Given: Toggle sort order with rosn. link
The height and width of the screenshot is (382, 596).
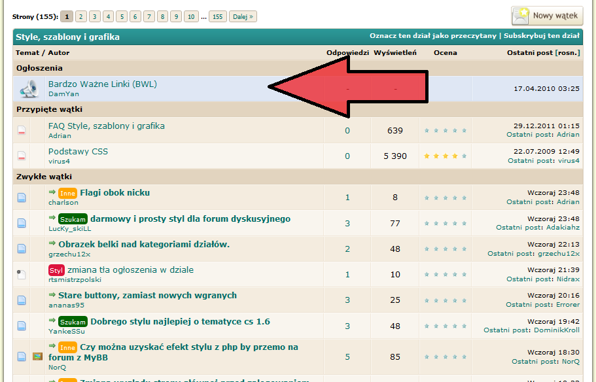Looking at the screenshot, I should [567, 53].
